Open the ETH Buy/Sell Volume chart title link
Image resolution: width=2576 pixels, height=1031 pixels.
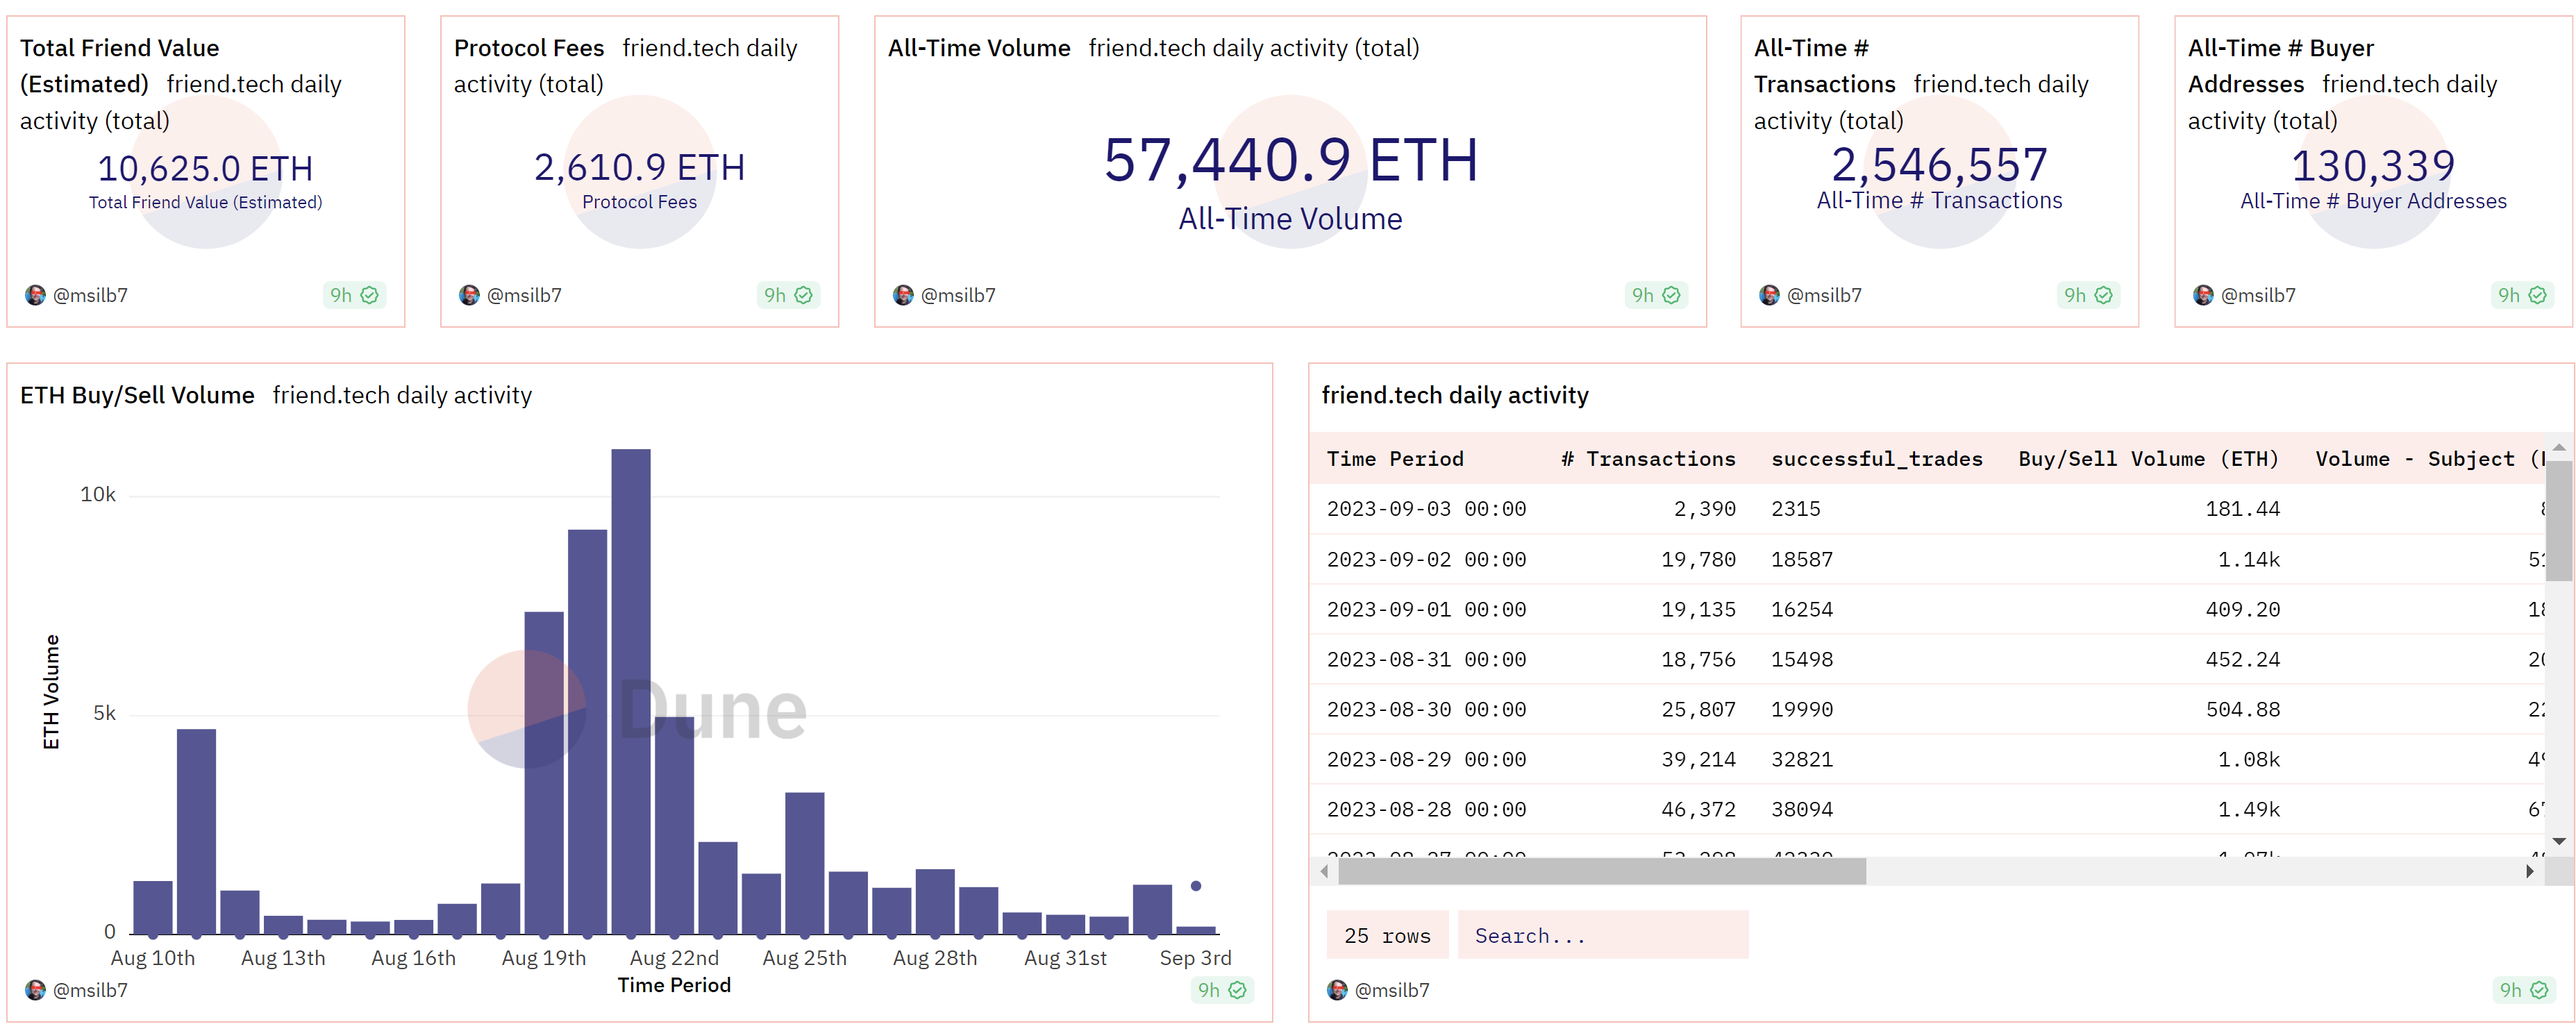click(137, 395)
